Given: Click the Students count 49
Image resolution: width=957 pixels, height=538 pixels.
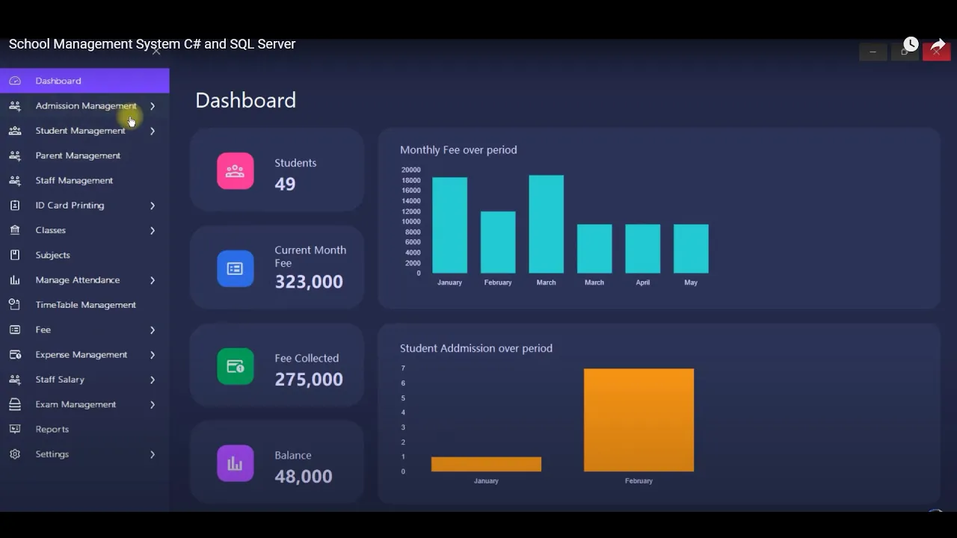Looking at the screenshot, I should (285, 184).
